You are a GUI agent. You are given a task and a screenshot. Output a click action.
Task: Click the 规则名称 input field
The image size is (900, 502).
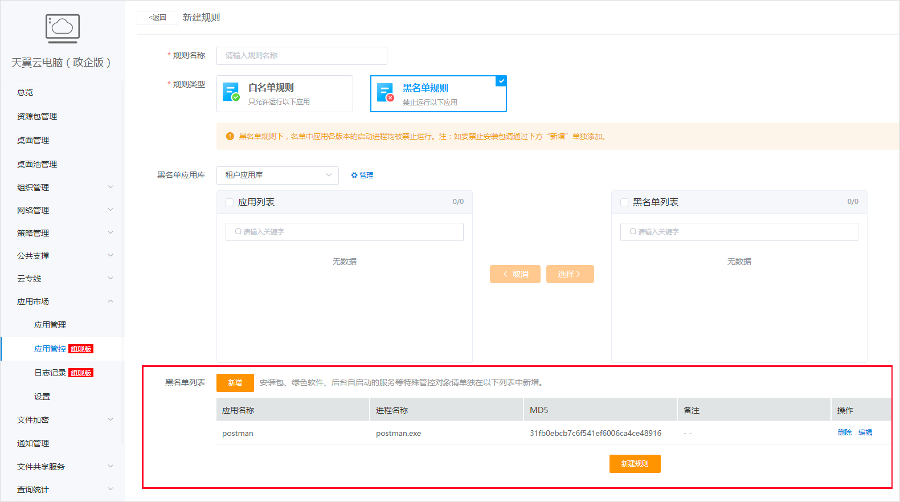click(301, 56)
